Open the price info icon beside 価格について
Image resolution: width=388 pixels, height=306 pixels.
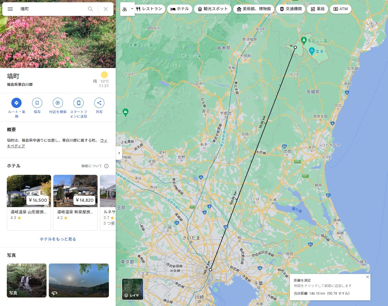(106, 166)
